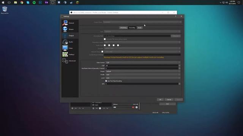Open the recording Type dropdown
Screen dimensions: 243x136
click(x=142, y=31)
